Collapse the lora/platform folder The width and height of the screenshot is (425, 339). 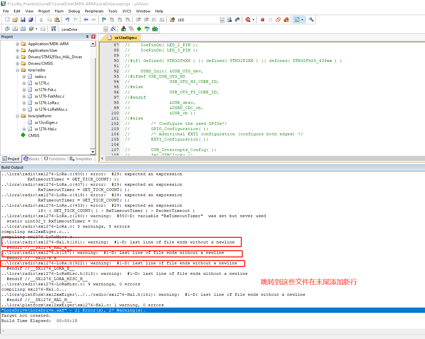(17, 116)
